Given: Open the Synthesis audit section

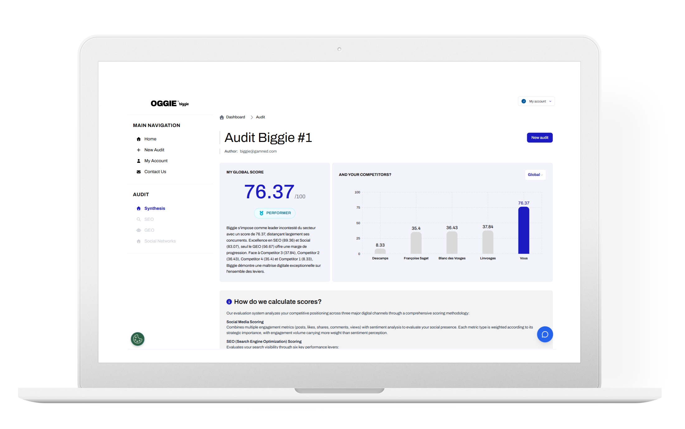Looking at the screenshot, I should (154, 208).
